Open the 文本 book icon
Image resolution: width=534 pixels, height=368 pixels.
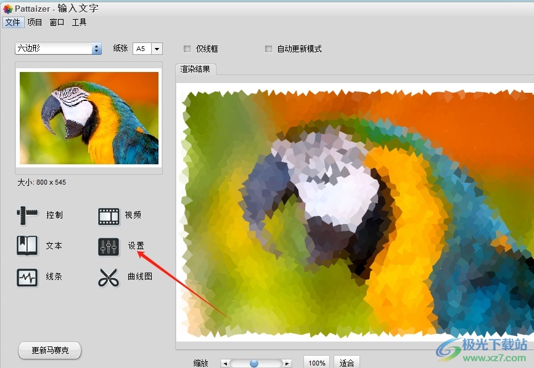27,246
